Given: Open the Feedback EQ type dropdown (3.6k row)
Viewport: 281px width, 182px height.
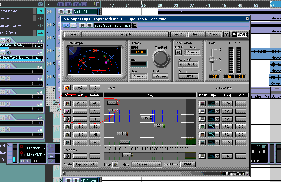Looking at the screenshot, I should click(217, 156).
